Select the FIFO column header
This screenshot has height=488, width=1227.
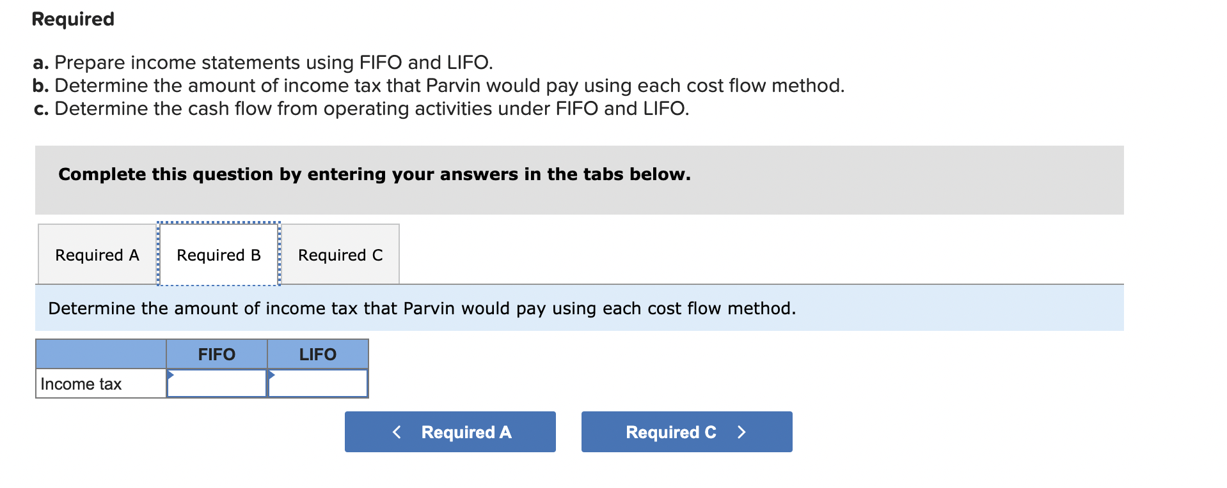(x=216, y=354)
